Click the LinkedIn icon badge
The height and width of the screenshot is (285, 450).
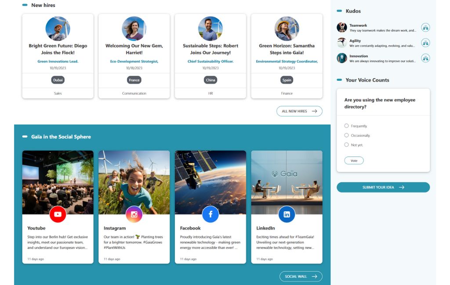287,214
